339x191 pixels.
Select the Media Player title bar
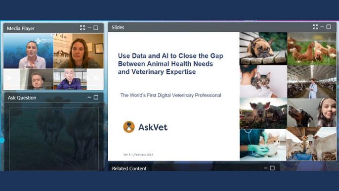point(42,28)
